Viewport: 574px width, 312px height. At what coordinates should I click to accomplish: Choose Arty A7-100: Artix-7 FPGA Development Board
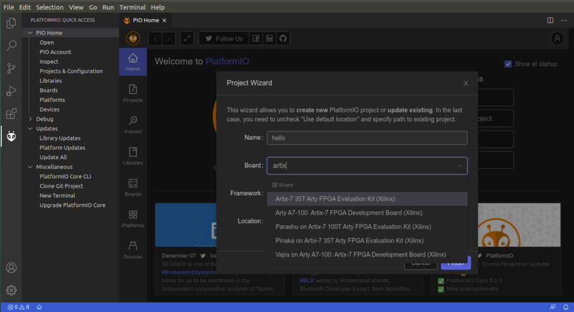pyautogui.click(x=367, y=212)
